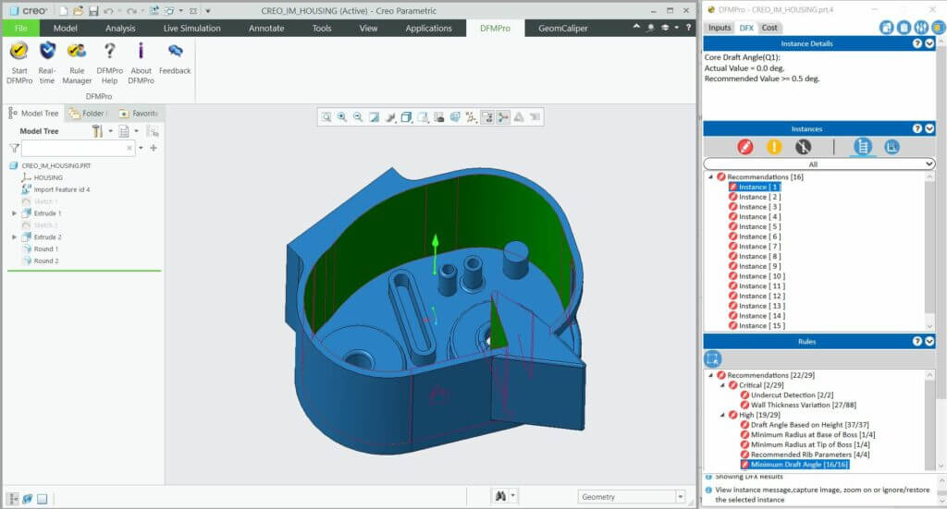Open the Geometry selection filter dropdown
The height and width of the screenshot is (509, 947).
click(632, 496)
